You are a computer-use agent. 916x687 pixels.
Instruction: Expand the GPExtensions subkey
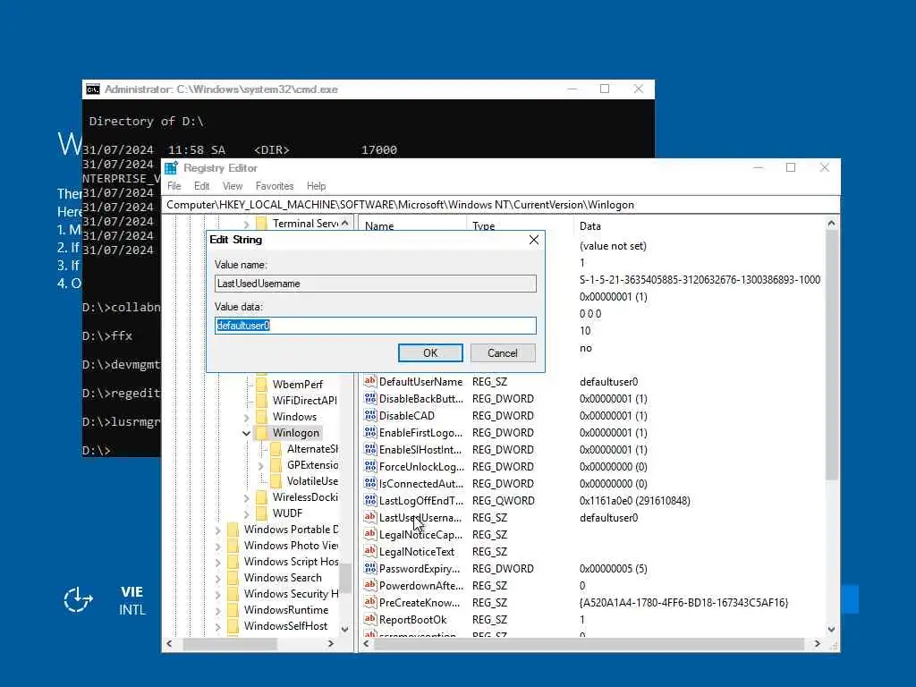[260, 465]
